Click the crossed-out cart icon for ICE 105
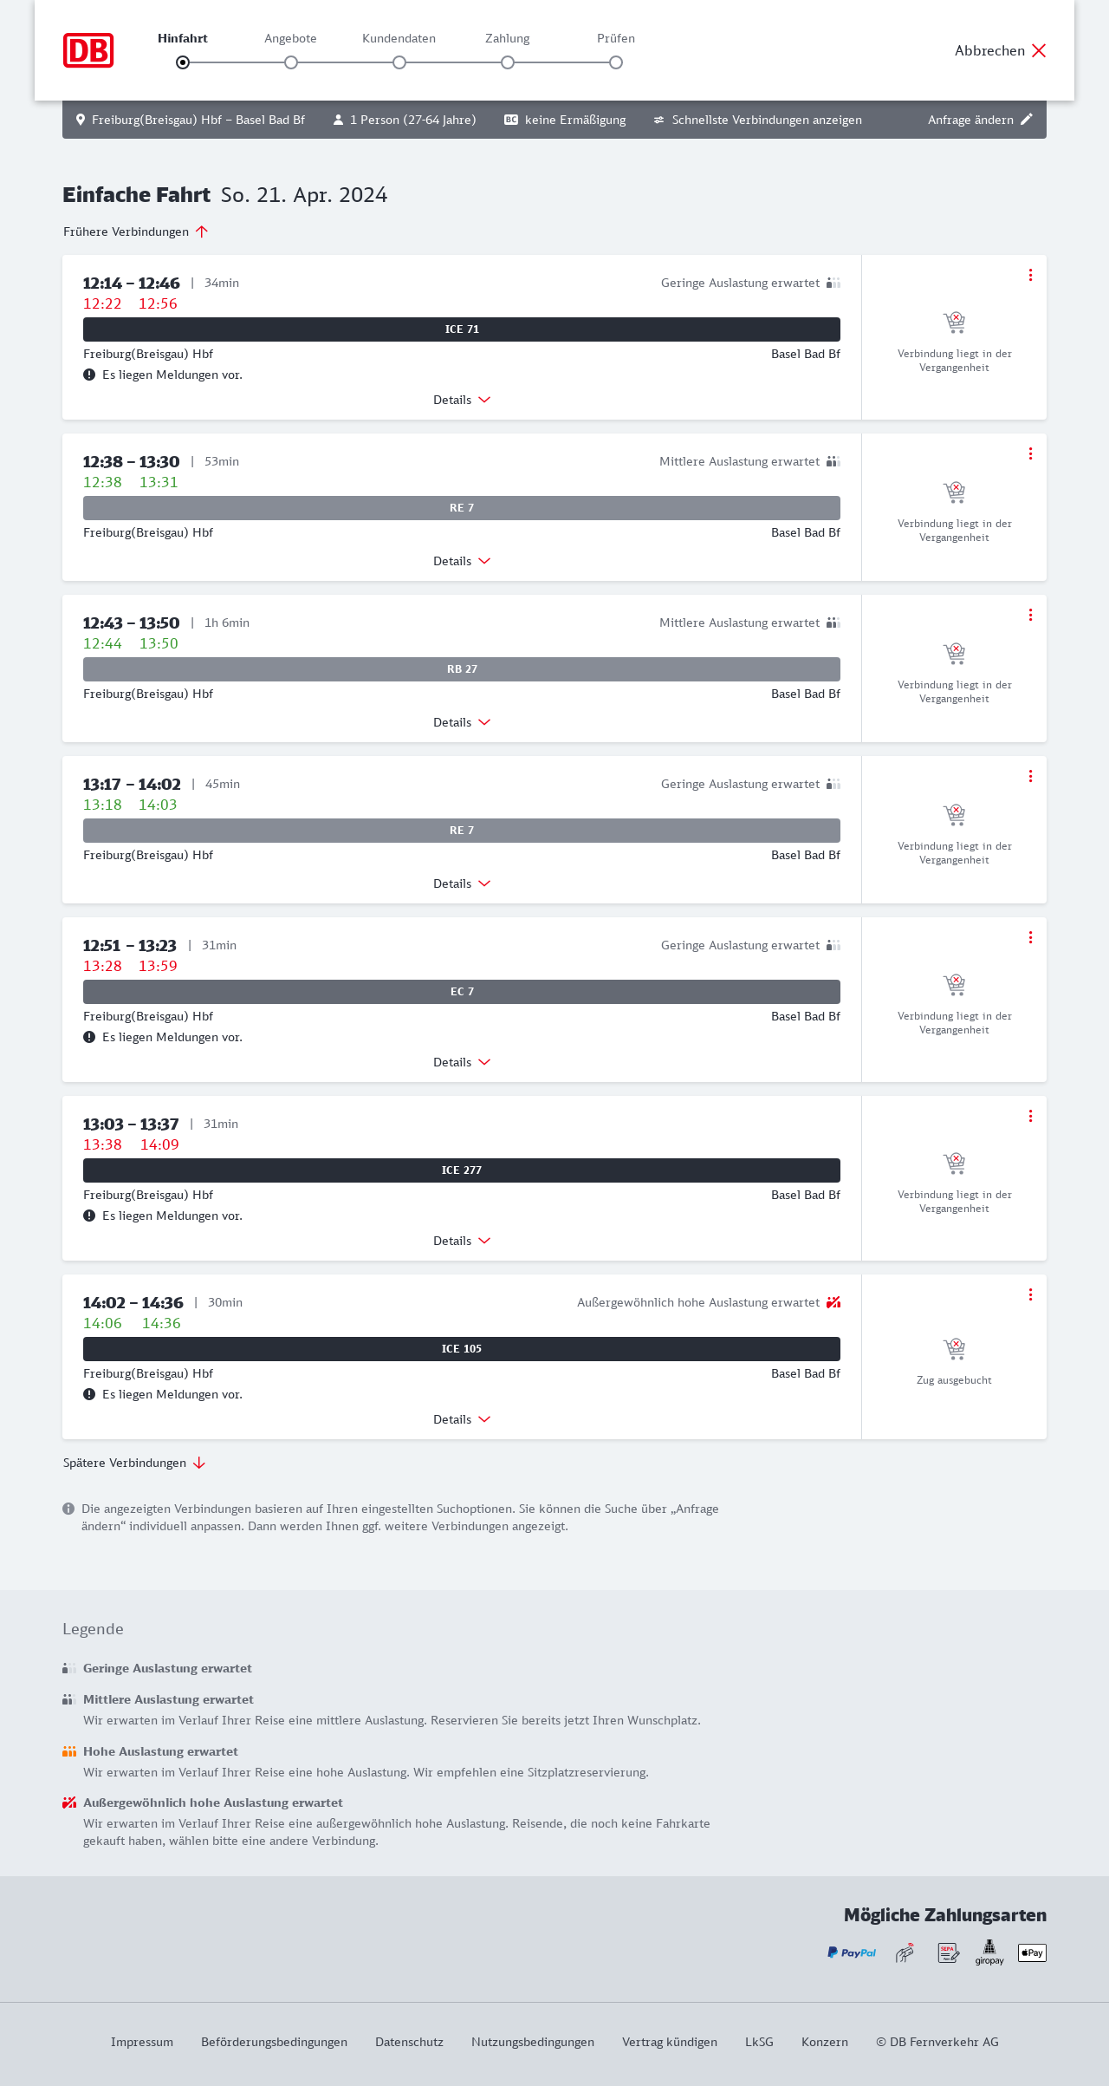This screenshot has height=2086, width=1109. tap(954, 1349)
